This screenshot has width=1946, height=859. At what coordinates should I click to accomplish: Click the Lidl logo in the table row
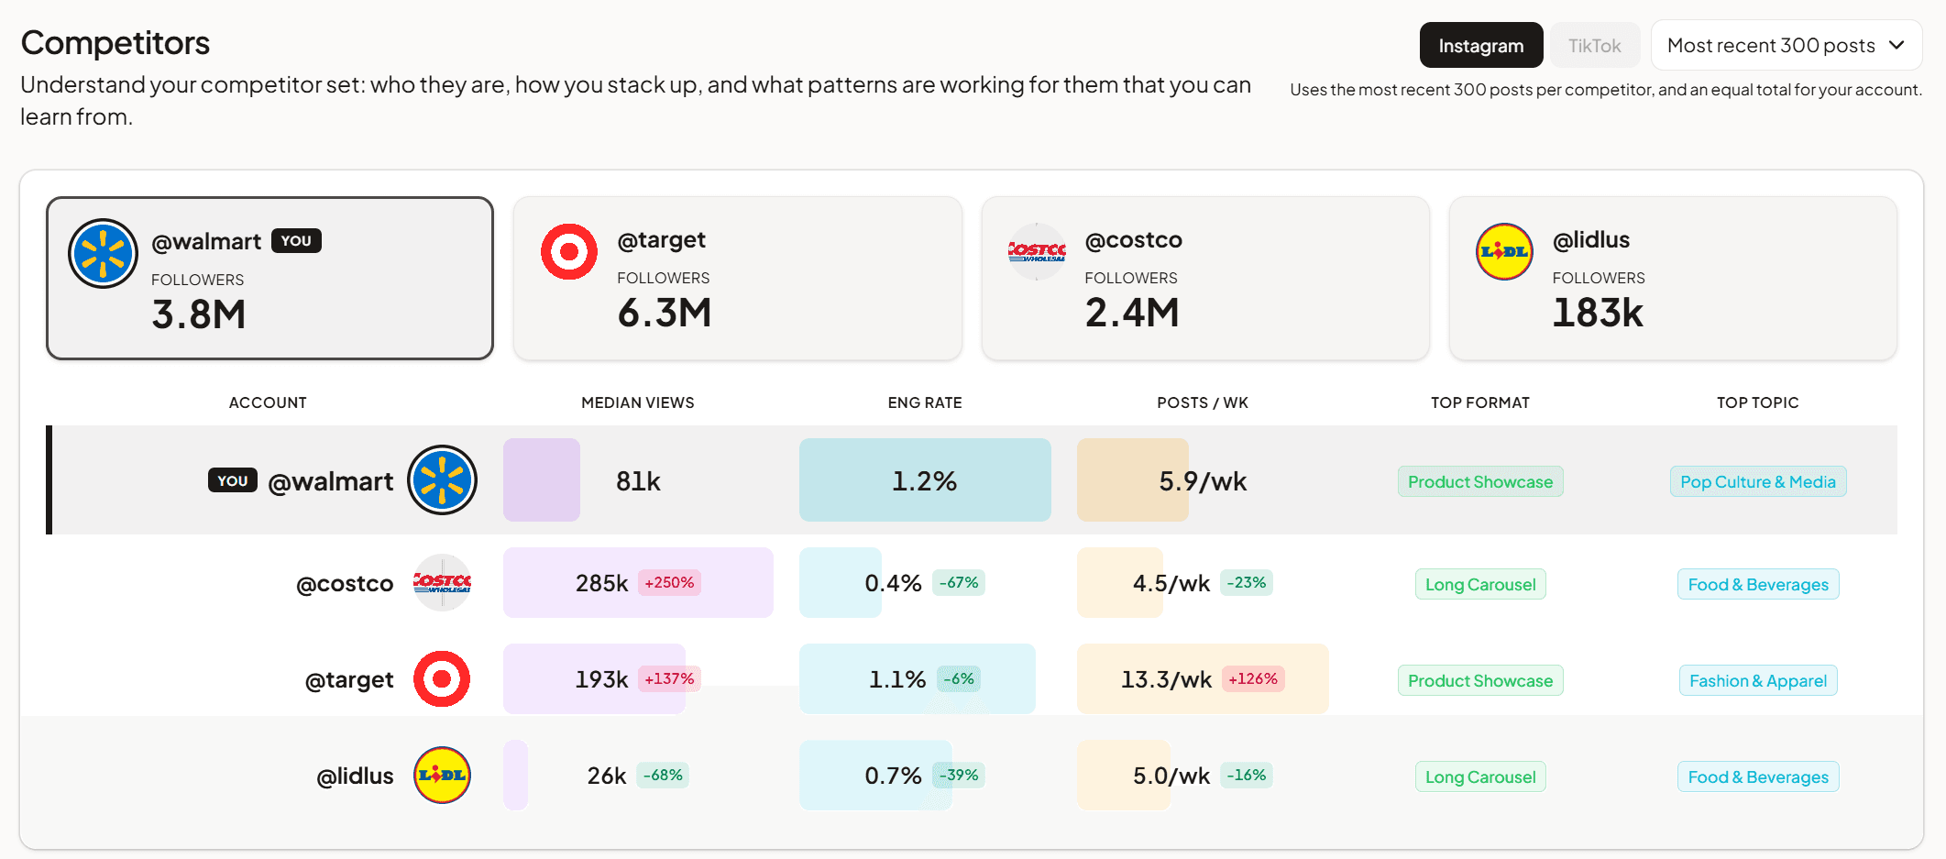[x=442, y=776]
